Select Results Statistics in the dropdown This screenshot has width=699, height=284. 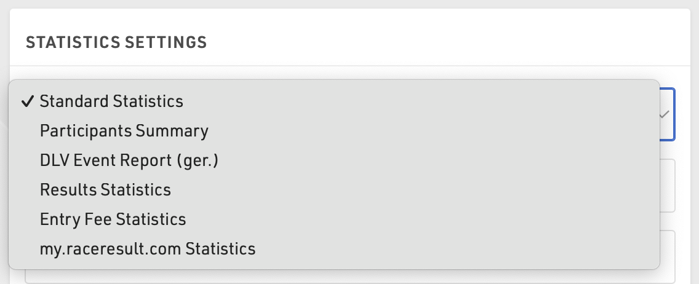[x=105, y=190]
